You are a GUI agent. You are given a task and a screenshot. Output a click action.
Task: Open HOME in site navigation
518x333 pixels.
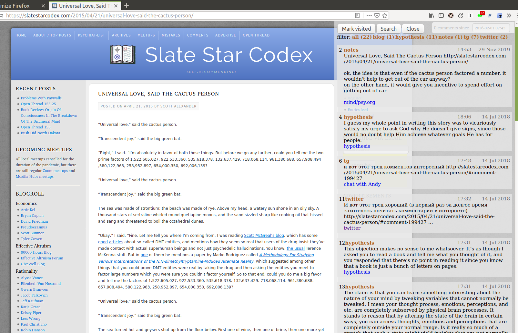[21, 35]
